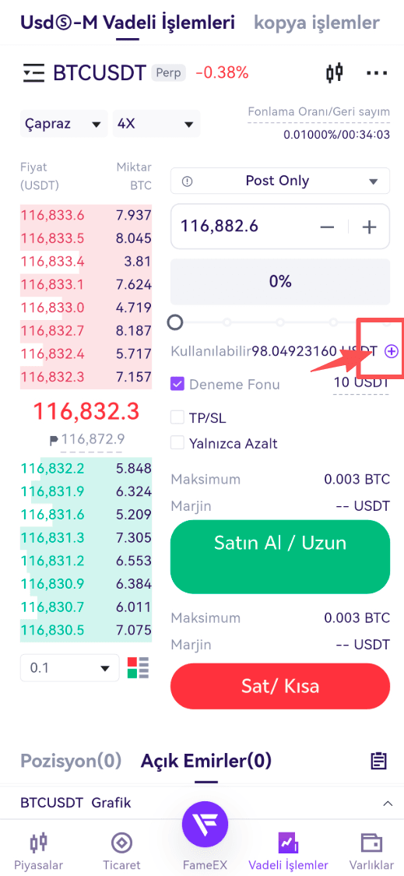Switch to Pozisyon(0) tab
The image size is (404, 876).
[71, 760]
